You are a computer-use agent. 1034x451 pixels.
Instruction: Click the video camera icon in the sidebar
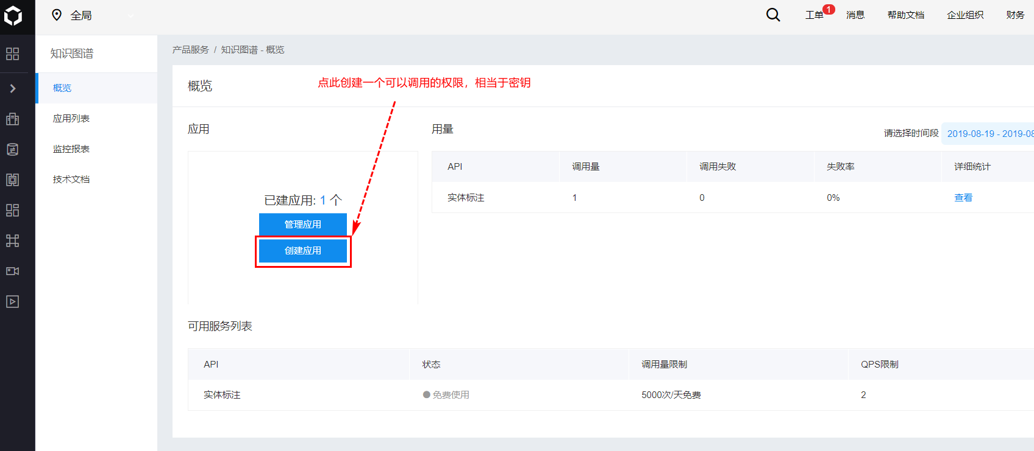[12, 271]
